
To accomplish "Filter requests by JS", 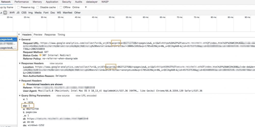I will pos(18,13).
